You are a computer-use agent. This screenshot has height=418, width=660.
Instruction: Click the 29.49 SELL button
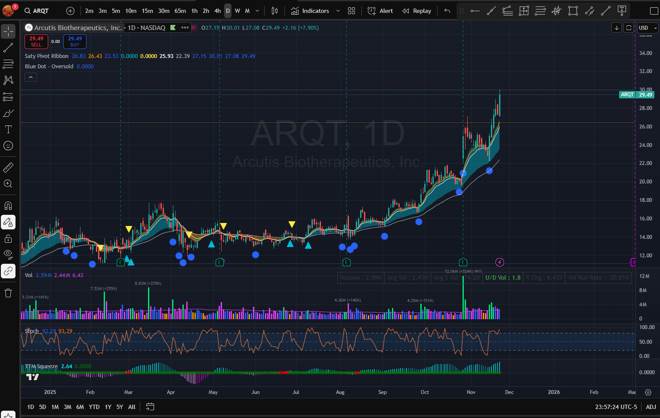pyautogui.click(x=36, y=41)
